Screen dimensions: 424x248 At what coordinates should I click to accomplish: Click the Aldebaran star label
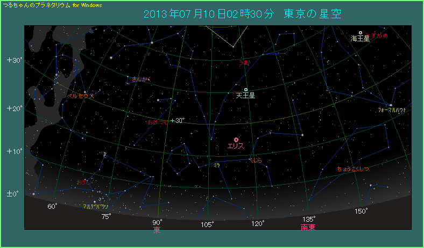[95, 206]
